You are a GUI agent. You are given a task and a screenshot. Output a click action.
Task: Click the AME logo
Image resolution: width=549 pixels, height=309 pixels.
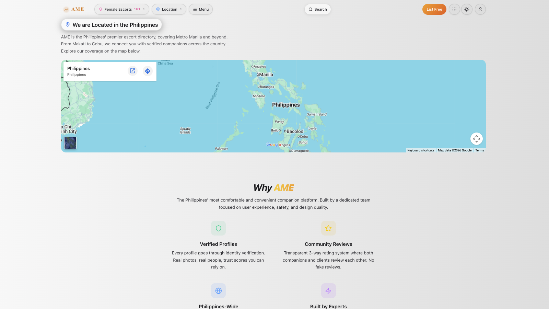[x=74, y=9]
